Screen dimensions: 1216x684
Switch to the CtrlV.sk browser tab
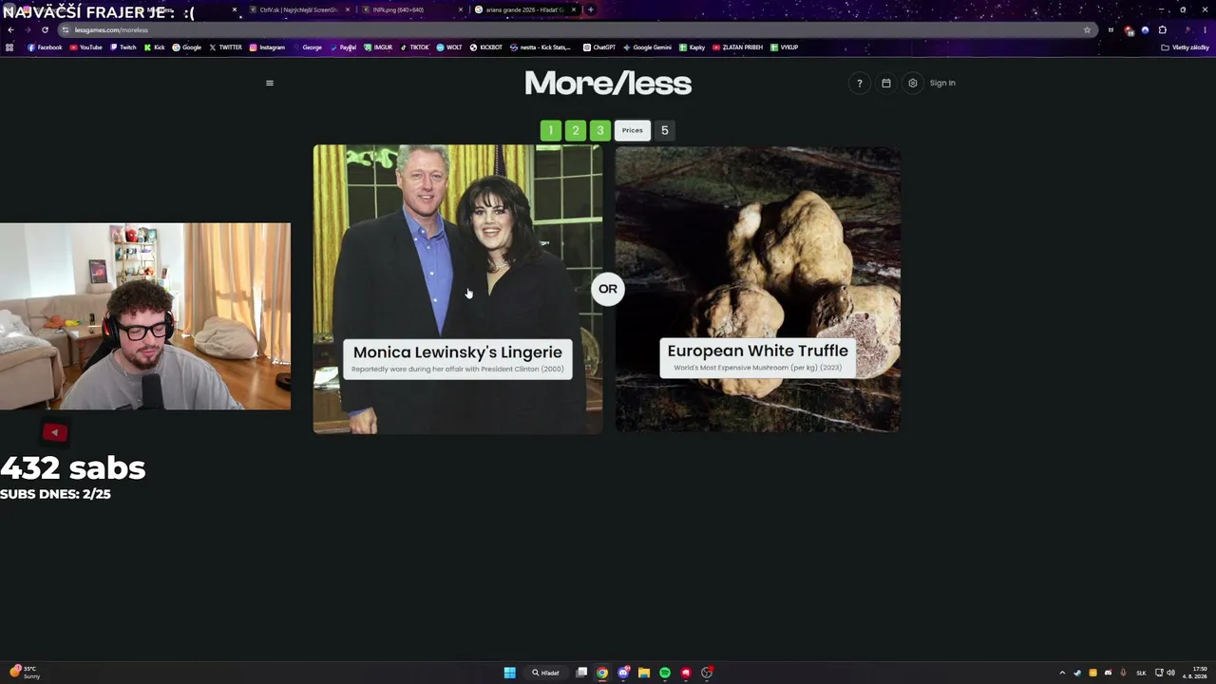point(298,9)
